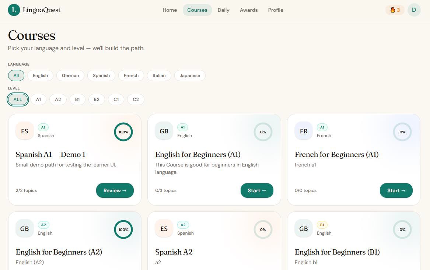The width and height of the screenshot is (430, 270).
Task: Go to the Home tab
Action: pyautogui.click(x=170, y=10)
